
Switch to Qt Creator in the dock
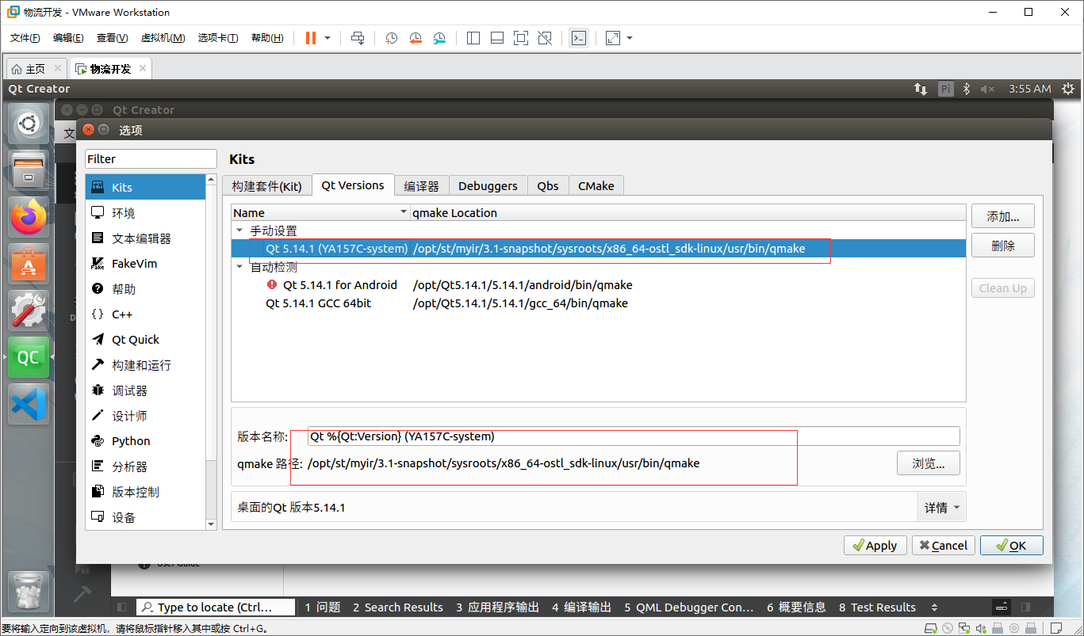coord(29,357)
